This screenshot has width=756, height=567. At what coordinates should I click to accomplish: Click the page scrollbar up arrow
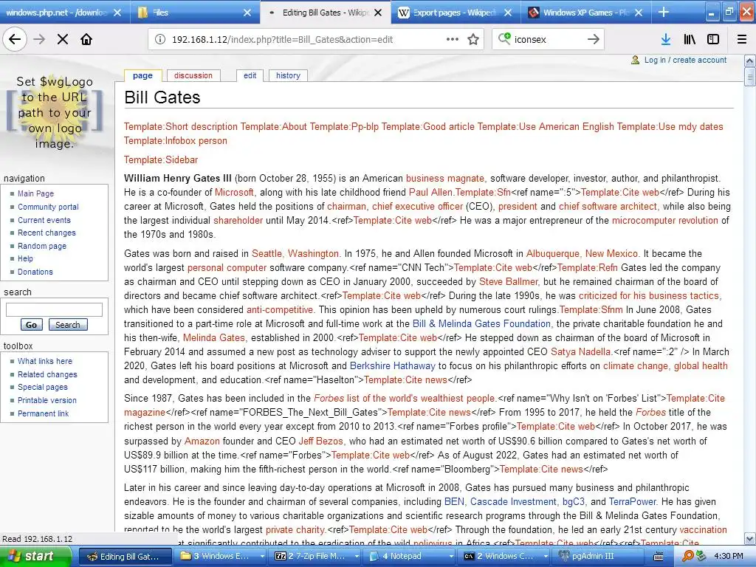(749, 61)
